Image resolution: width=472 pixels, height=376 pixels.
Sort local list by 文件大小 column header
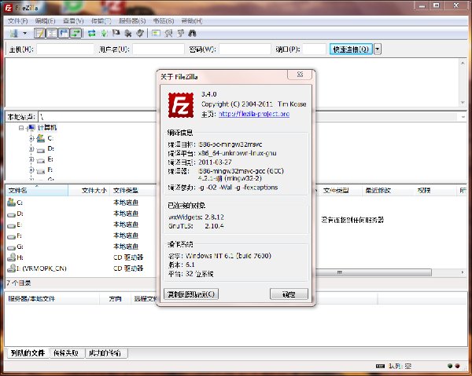[89, 191]
